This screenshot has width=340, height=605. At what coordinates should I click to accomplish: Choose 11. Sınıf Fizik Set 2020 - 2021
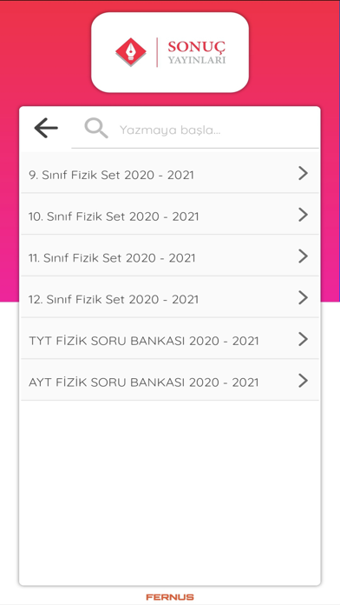[x=170, y=256]
